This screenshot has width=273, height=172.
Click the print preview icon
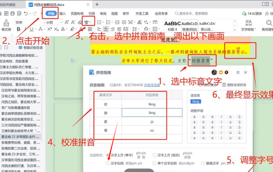point(19,14)
